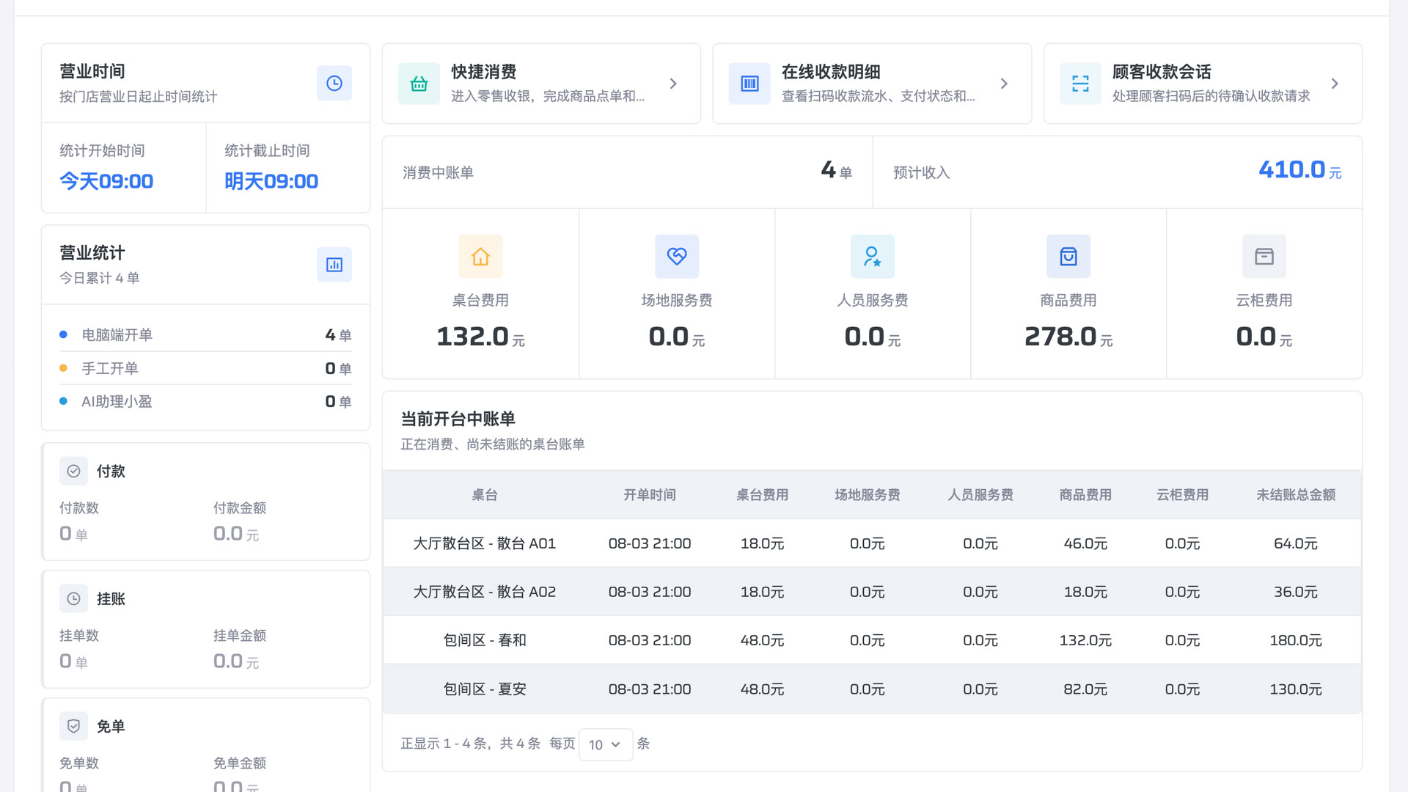This screenshot has width=1408, height=792.
Task: Click the 64.0元 unpaid total cell
Action: (x=1296, y=543)
